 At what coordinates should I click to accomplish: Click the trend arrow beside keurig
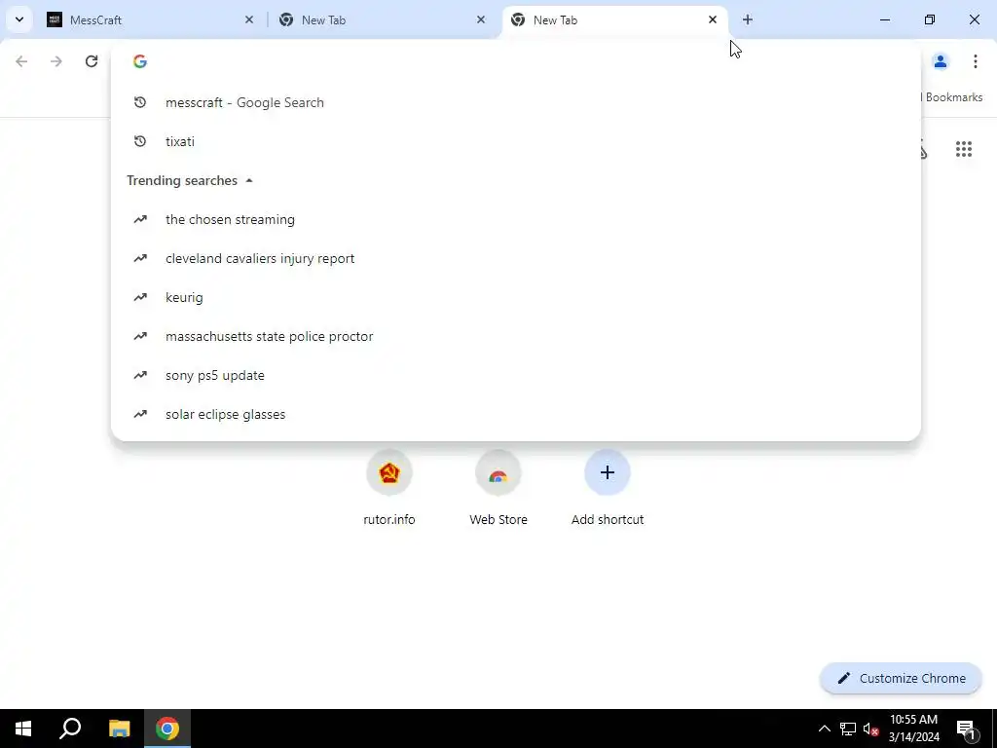pos(140,297)
